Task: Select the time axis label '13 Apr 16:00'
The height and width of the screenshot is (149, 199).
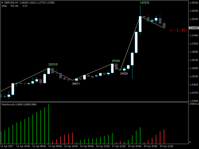Action: coord(71,146)
